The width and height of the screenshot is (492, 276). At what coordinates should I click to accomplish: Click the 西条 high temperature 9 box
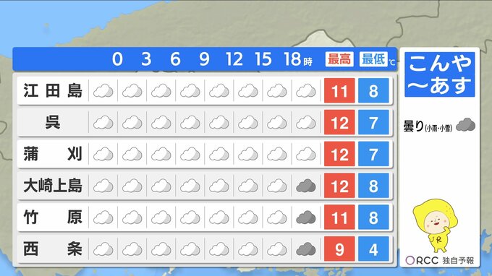click(x=339, y=249)
